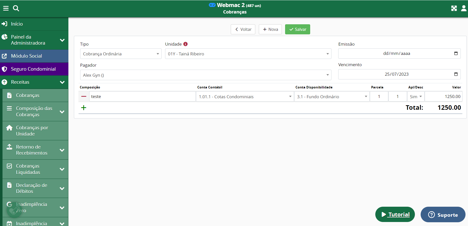Screen dimensions: 468x226
Task: Click the search magnifier icon
Action: (x=16, y=8)
